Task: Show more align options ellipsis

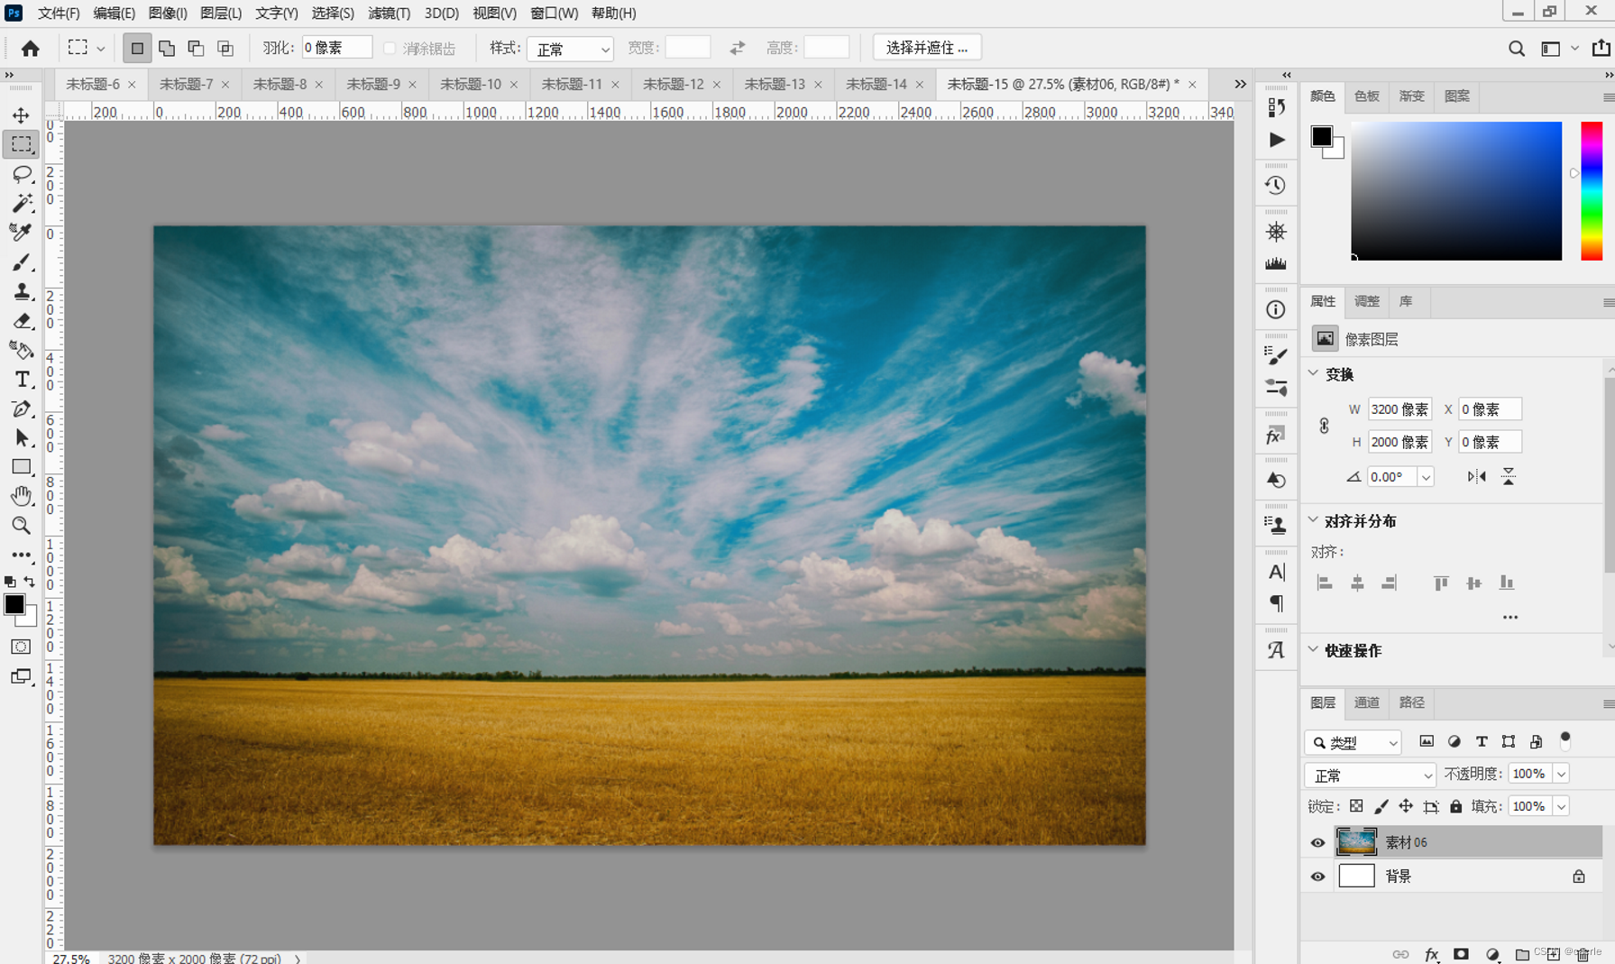Action: [1510, 618]
